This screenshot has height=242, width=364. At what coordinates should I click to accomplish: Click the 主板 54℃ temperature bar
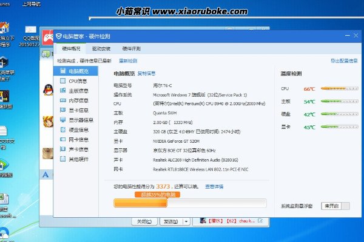click(x=339, y=101)
